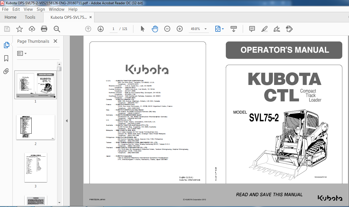Viewport: 349px width, 207px height.
Task: Open the Edit menu
Action: pos(16,9)
